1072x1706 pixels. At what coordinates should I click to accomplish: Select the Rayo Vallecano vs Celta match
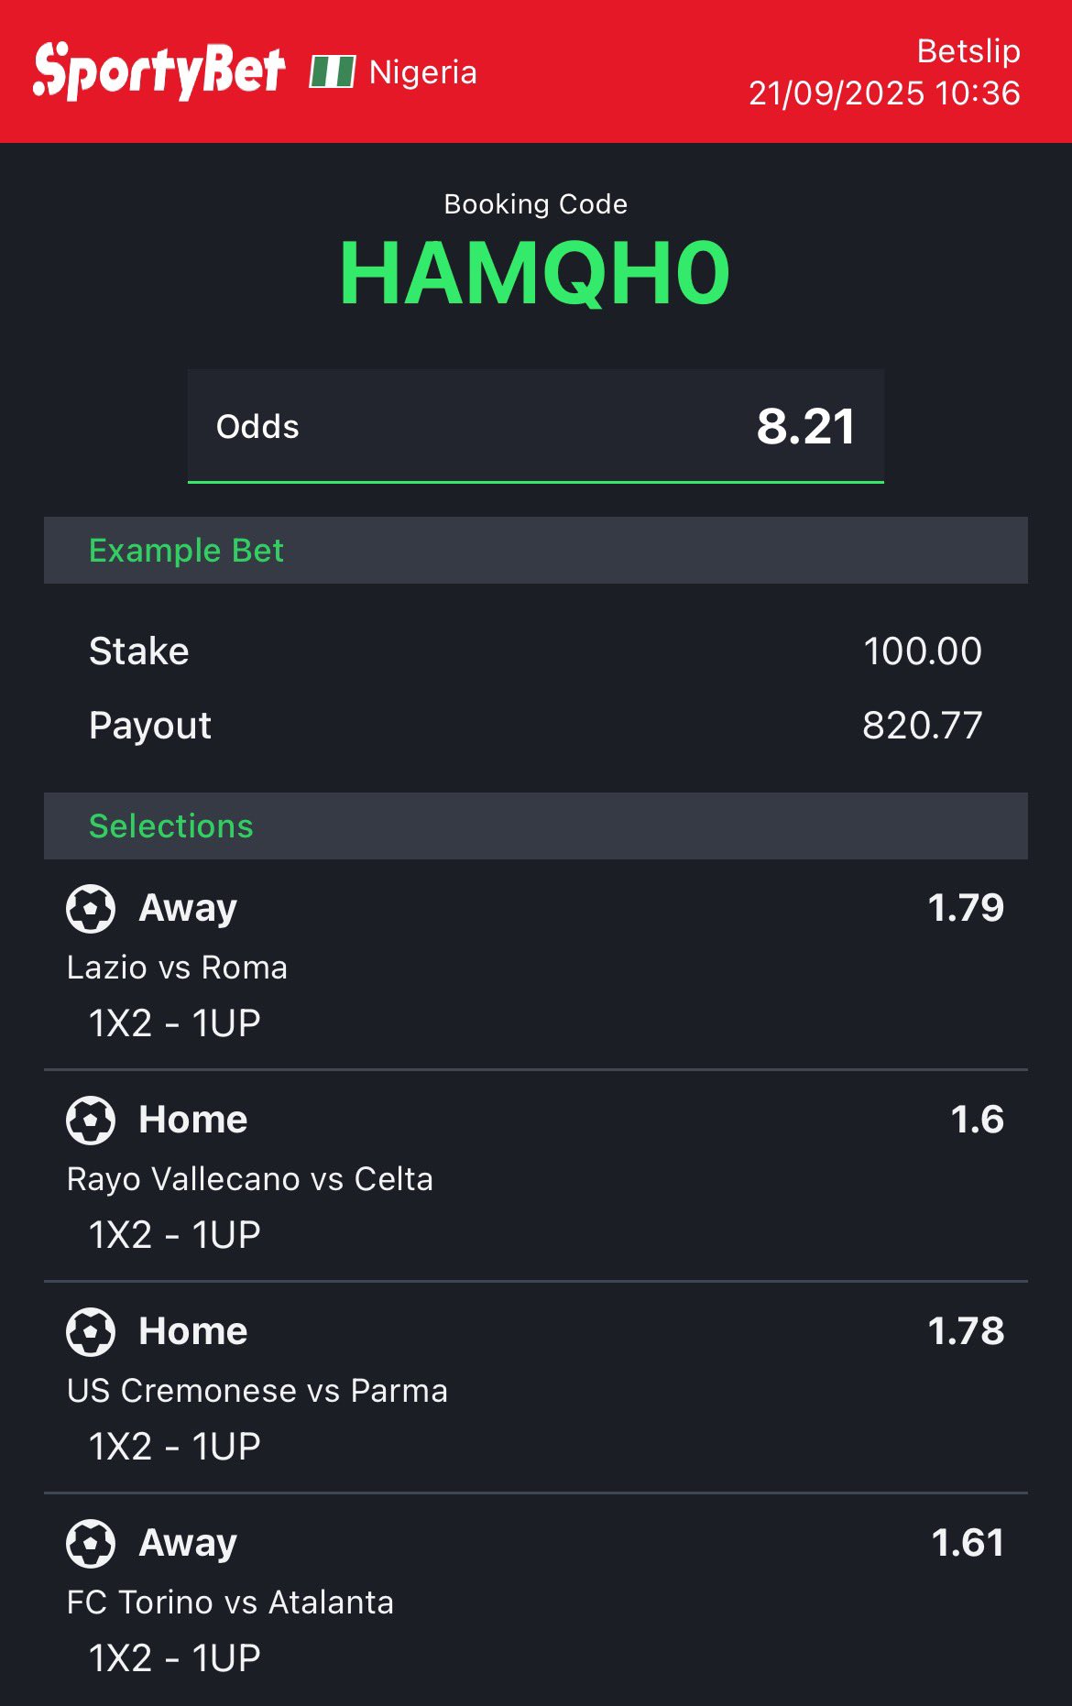coord(249,1179)
